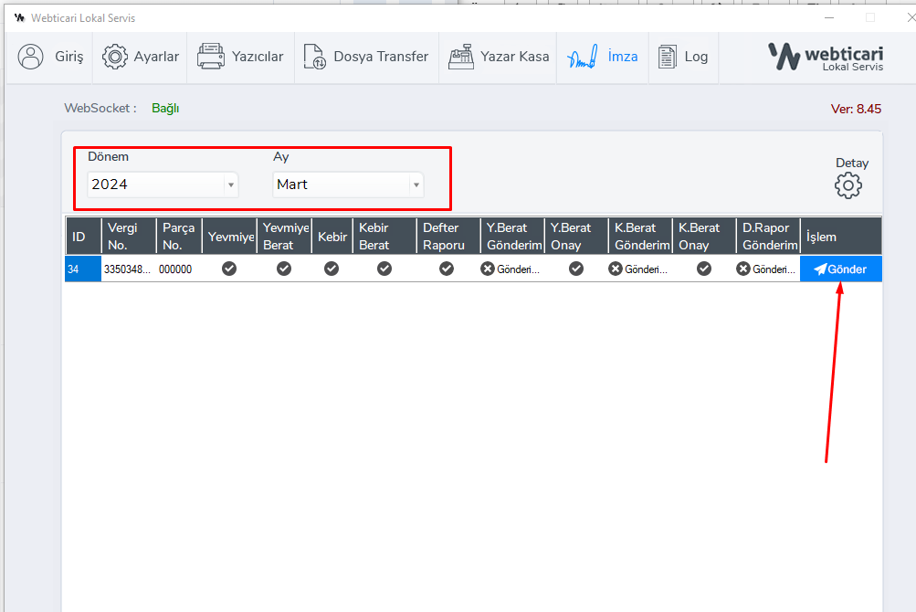The width and height of the screenshot is (916, 612).
Task: Click the Defter Raporu checkmark icon
Action: tap(447, 269)
